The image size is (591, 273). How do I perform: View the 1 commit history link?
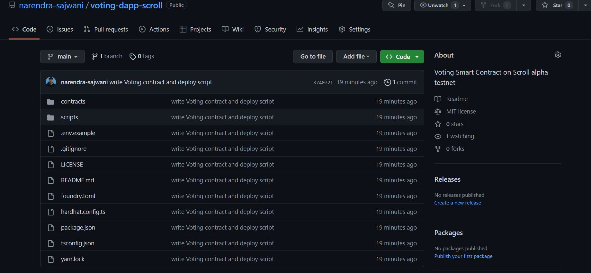(401, 82)
